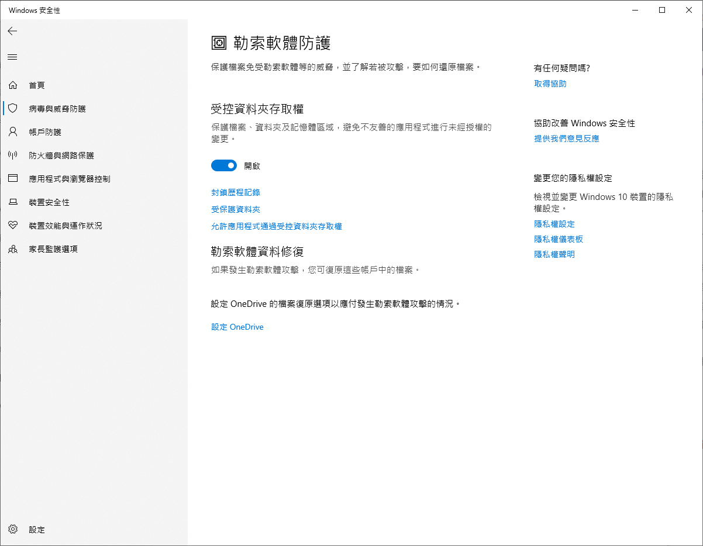The image size is (703, 546).
Task: Open 設定 via the gear icon
Action: click(13, 530)
